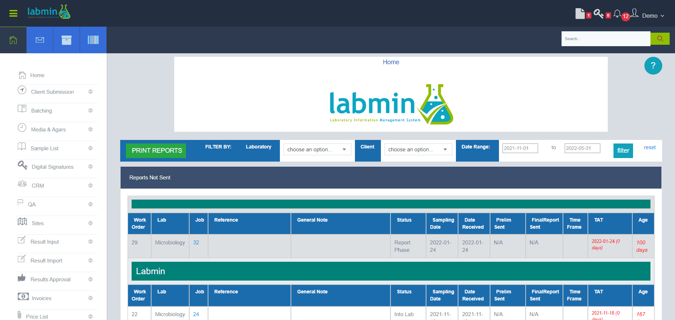Click gear icon beside Digital Signatures
Image resolution: width=675 pixels, height=320 pixels.
pyautogui.click(x=91, y=167)
